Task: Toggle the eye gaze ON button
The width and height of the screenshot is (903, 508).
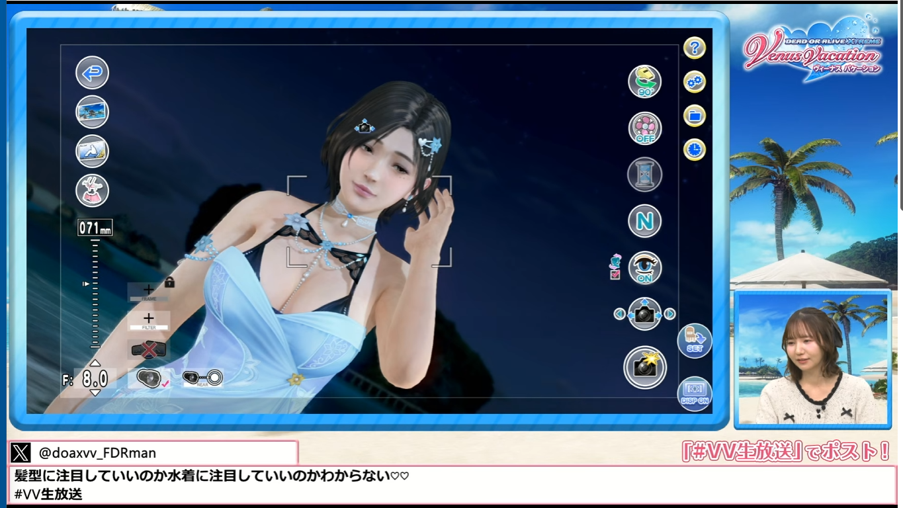Action: point(644,268)
